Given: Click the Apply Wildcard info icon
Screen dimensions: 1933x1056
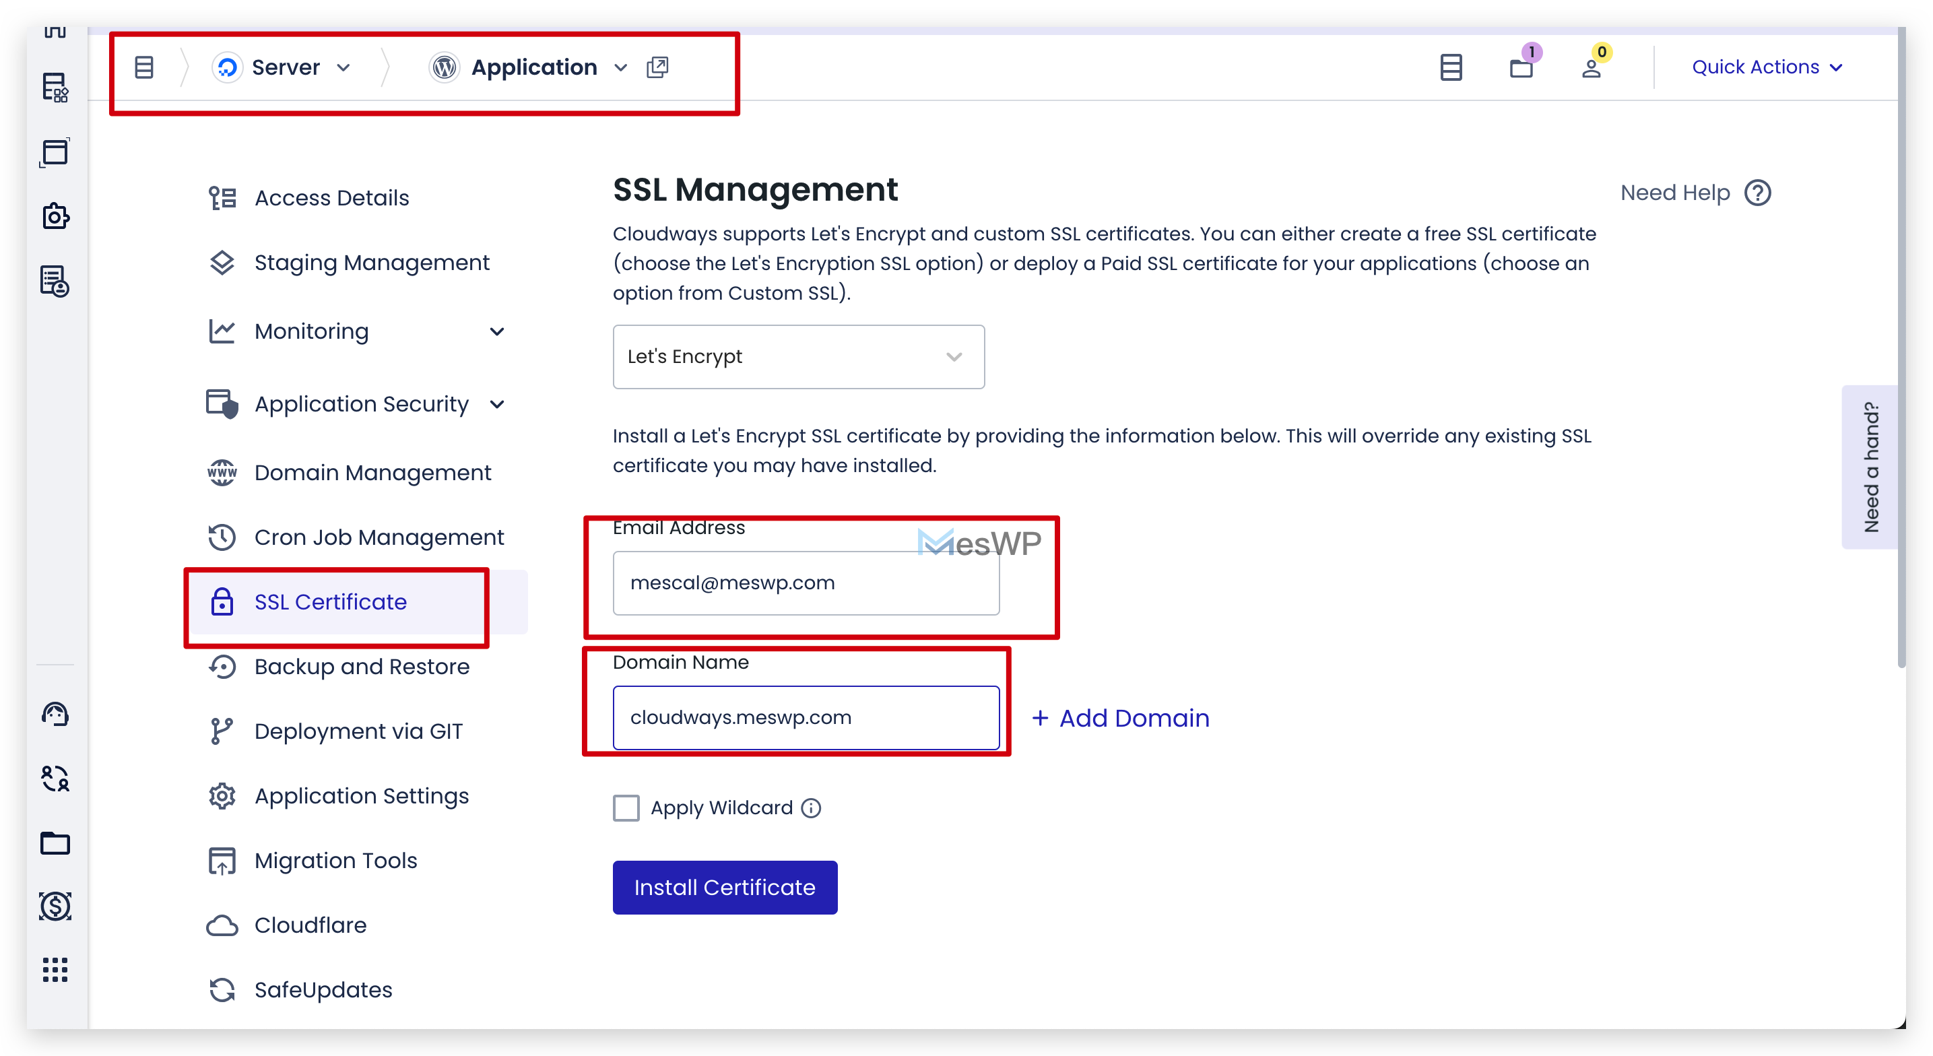Looking at the screenshot, I should tap(811, 808).
